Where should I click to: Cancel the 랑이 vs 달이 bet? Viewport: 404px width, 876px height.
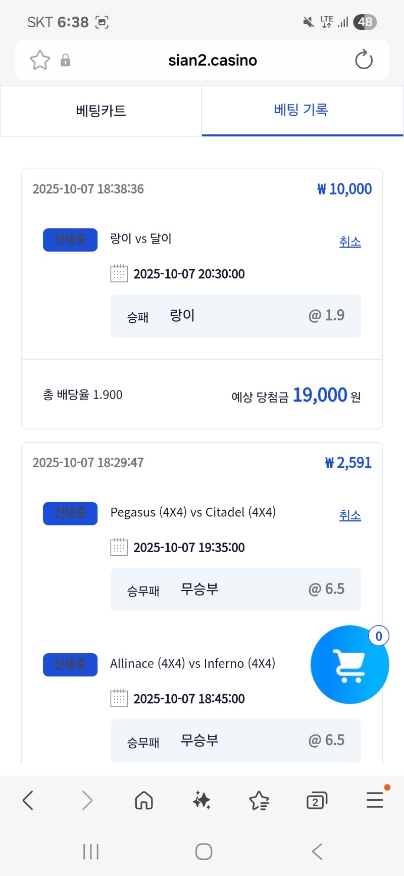350,242
